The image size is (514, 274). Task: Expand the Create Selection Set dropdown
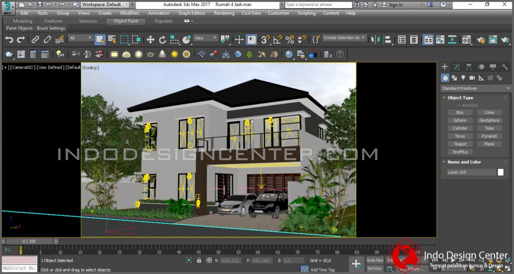tap(344, 38)
